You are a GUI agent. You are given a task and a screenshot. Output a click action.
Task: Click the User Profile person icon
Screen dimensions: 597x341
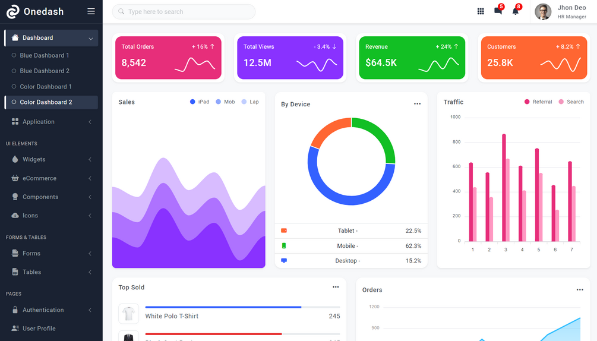[x=15, y=328]
